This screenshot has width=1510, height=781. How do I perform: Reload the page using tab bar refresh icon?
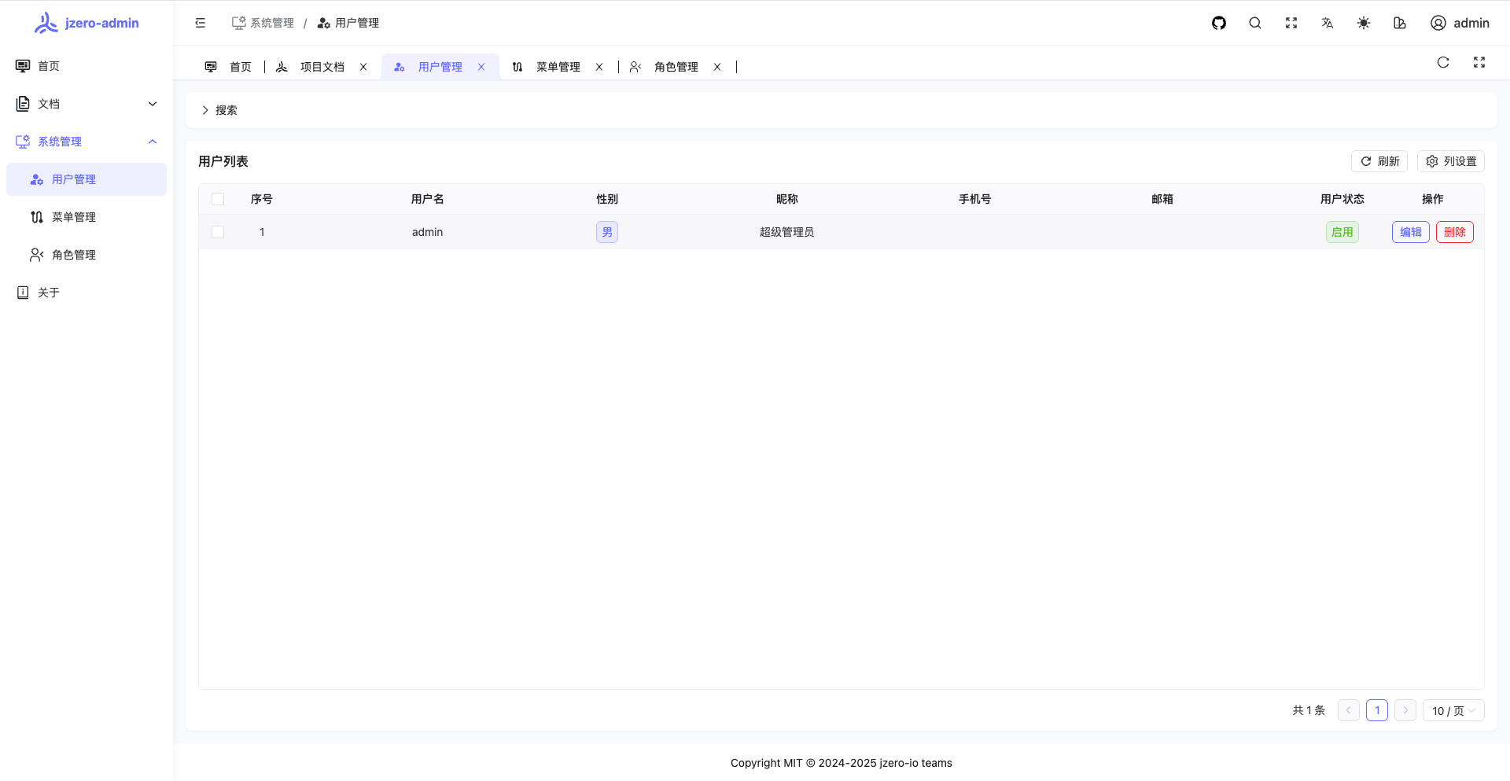point(1443,63)
